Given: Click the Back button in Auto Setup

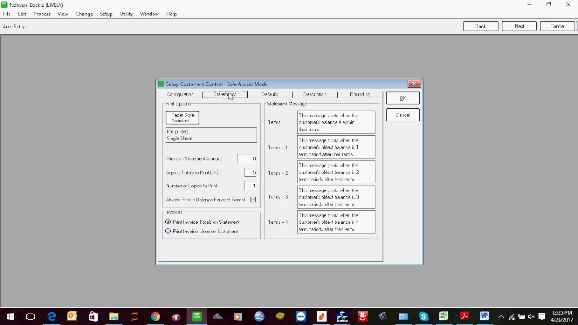Looking at the screenshot, I should [480, 26].
